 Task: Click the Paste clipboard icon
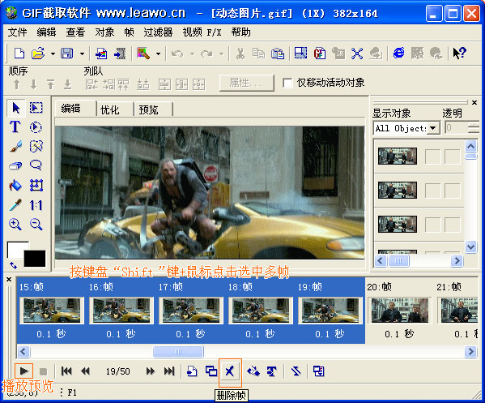coord(278,54)
